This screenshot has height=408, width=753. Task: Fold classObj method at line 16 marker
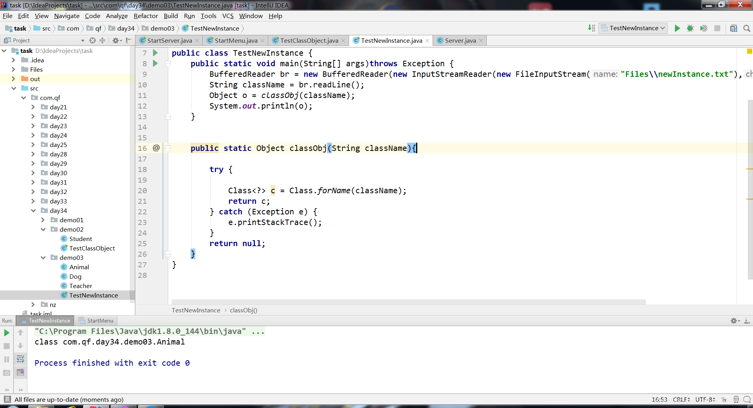(168, 148)
